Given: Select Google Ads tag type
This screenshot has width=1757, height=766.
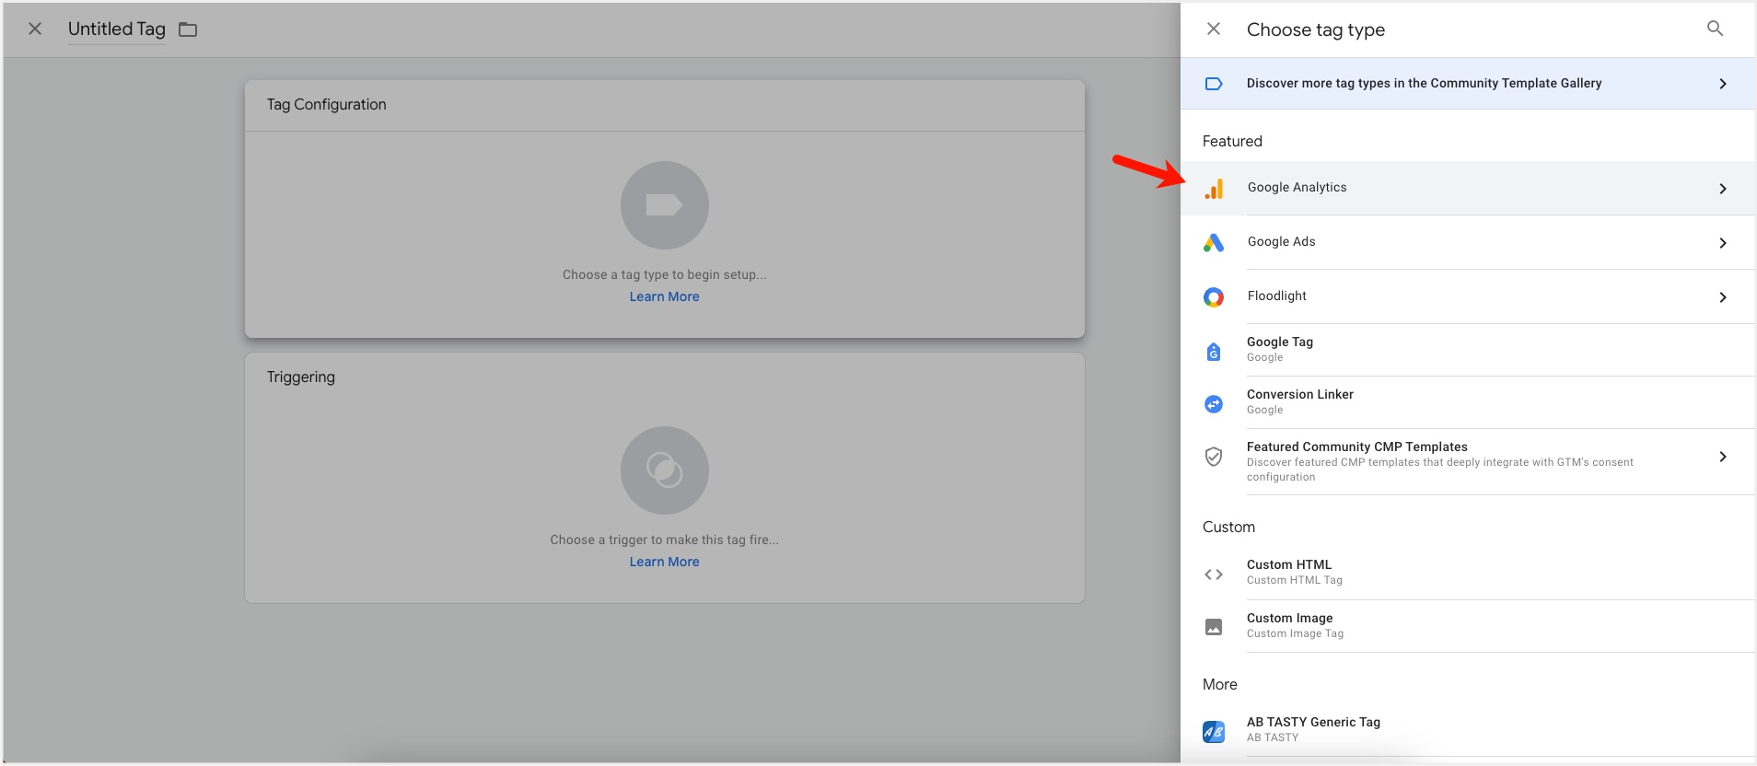Looking at the screenshot, I should click(1468, 242).
